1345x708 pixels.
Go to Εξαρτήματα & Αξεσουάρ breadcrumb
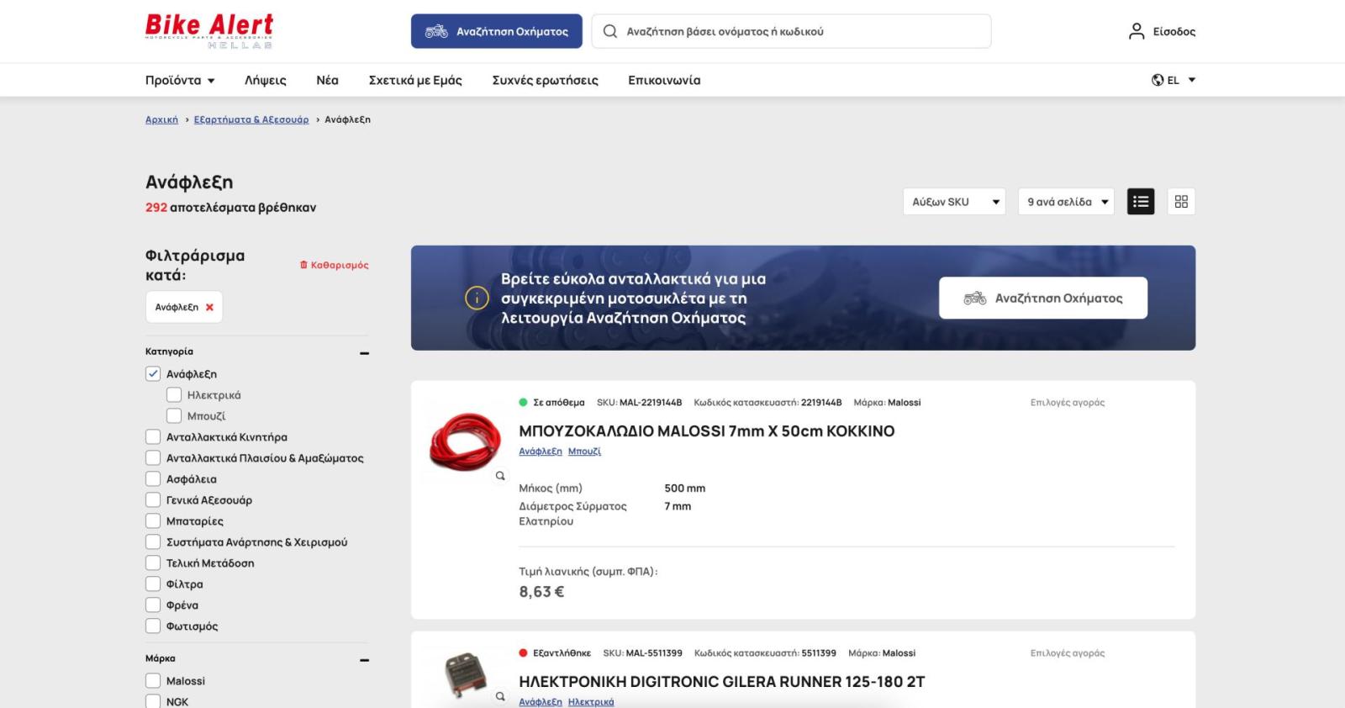coord(251,119)
